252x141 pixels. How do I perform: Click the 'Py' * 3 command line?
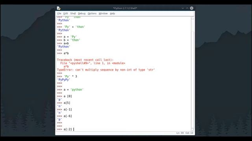click(67, 76)
